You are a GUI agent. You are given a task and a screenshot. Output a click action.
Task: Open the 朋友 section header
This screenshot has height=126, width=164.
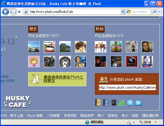pyautogui.click(x=33, y=29)
